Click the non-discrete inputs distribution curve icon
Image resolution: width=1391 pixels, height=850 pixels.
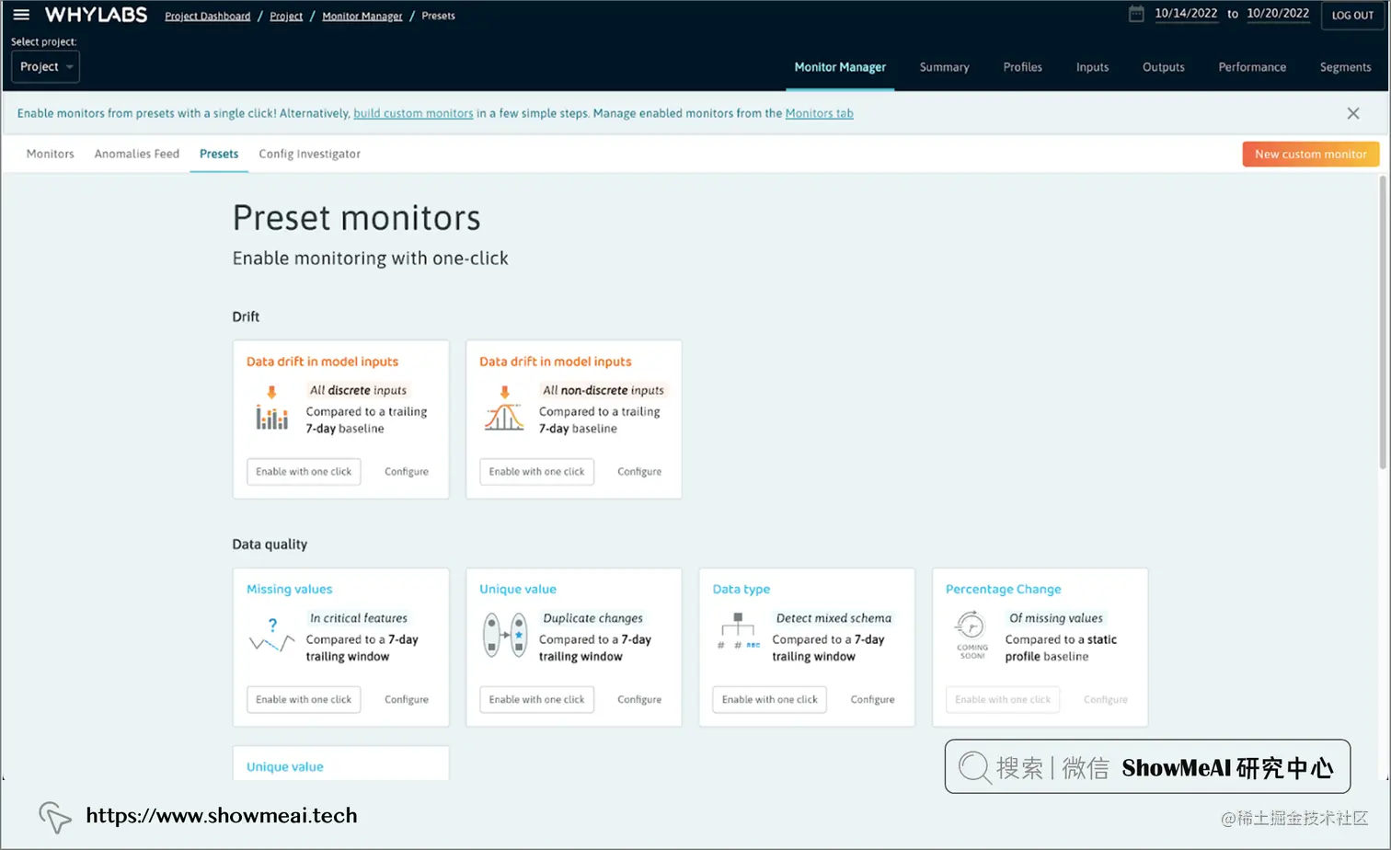(x=504, y=409)
